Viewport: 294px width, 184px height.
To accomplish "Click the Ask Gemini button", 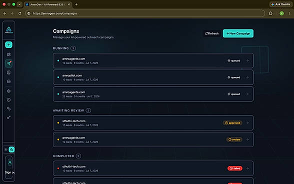I will pos(280,4).
